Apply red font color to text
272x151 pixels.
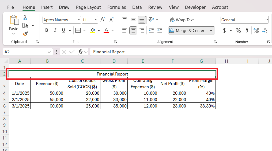tap(106, 30)
